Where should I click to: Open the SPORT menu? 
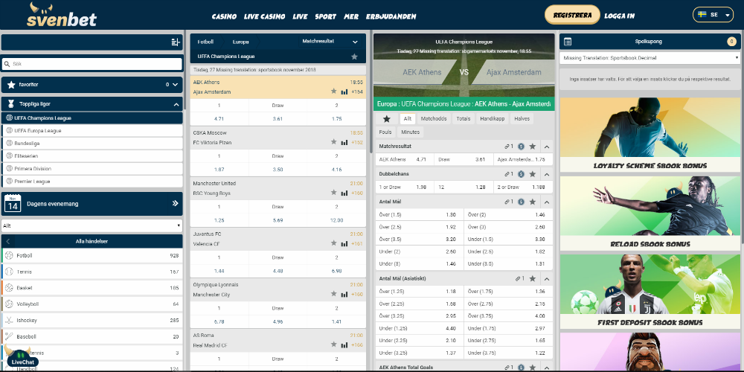coord(326,16)
